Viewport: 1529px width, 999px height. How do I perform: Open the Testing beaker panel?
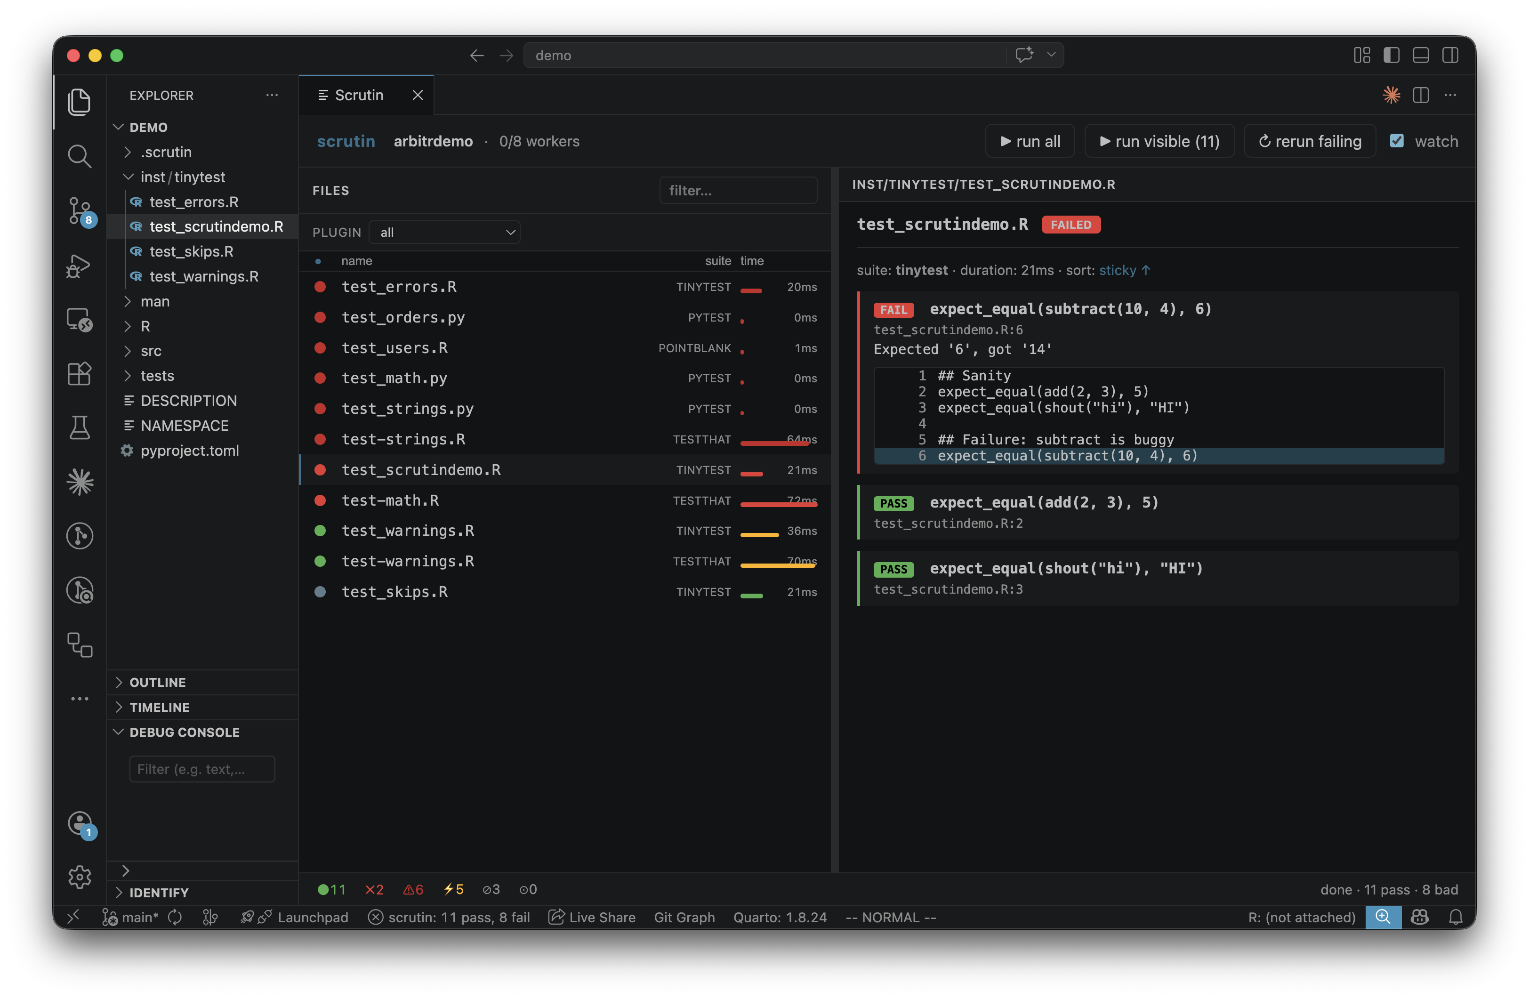[x=80, y=428]
